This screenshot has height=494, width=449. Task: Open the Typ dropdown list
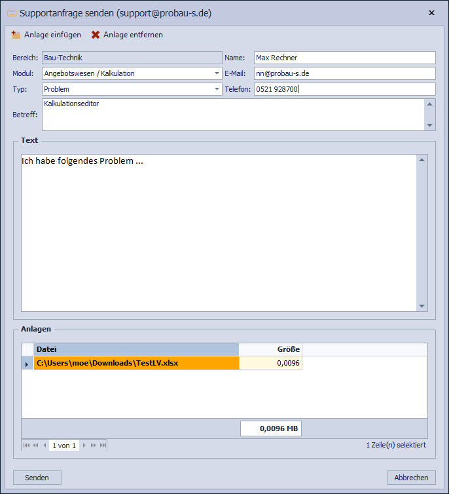(217, 89)
